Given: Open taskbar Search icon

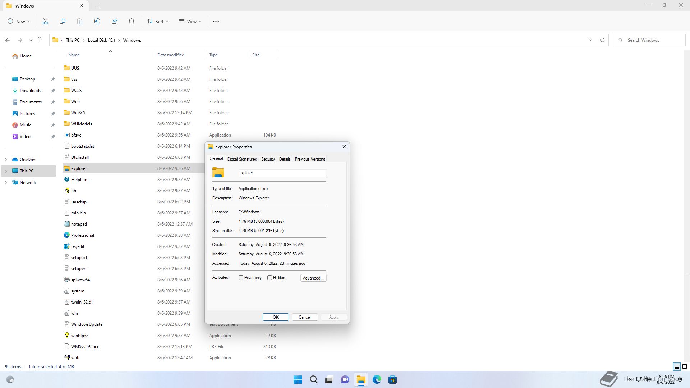Looking at the screenshot, I should 314,380.
